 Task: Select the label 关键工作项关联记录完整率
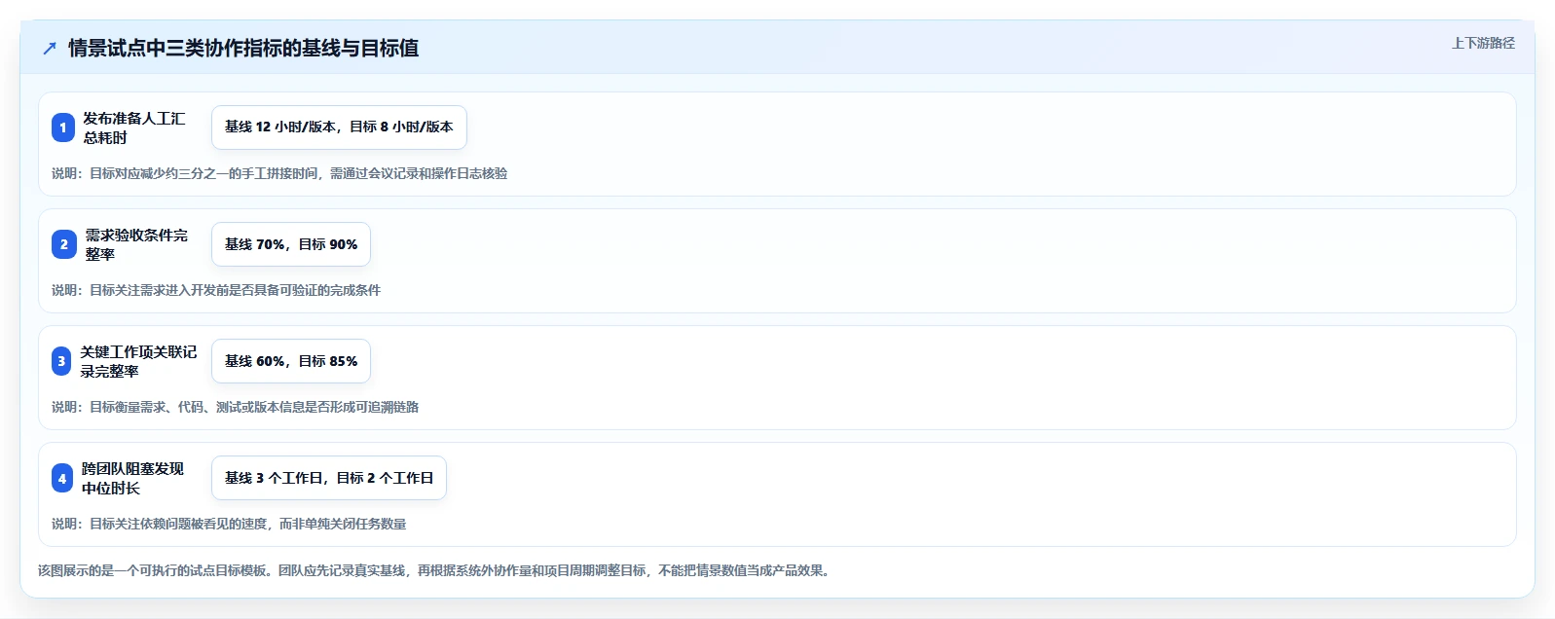[x=138, y=361]
